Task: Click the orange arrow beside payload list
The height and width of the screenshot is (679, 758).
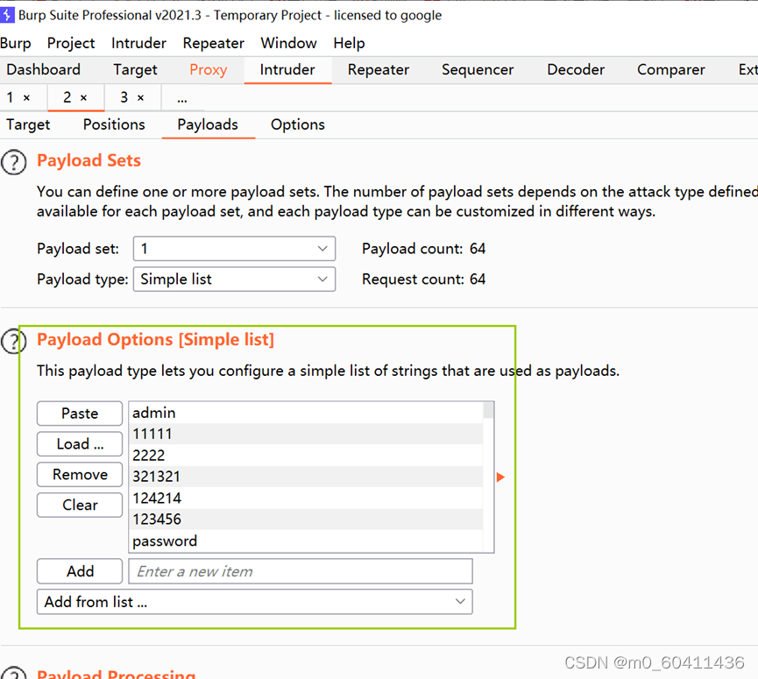Action: coord(501,477)
